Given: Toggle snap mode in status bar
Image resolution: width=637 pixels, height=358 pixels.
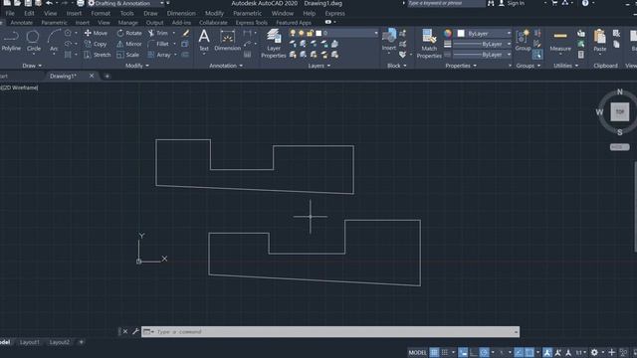Looking at the screenshot, I should [445, 352].
